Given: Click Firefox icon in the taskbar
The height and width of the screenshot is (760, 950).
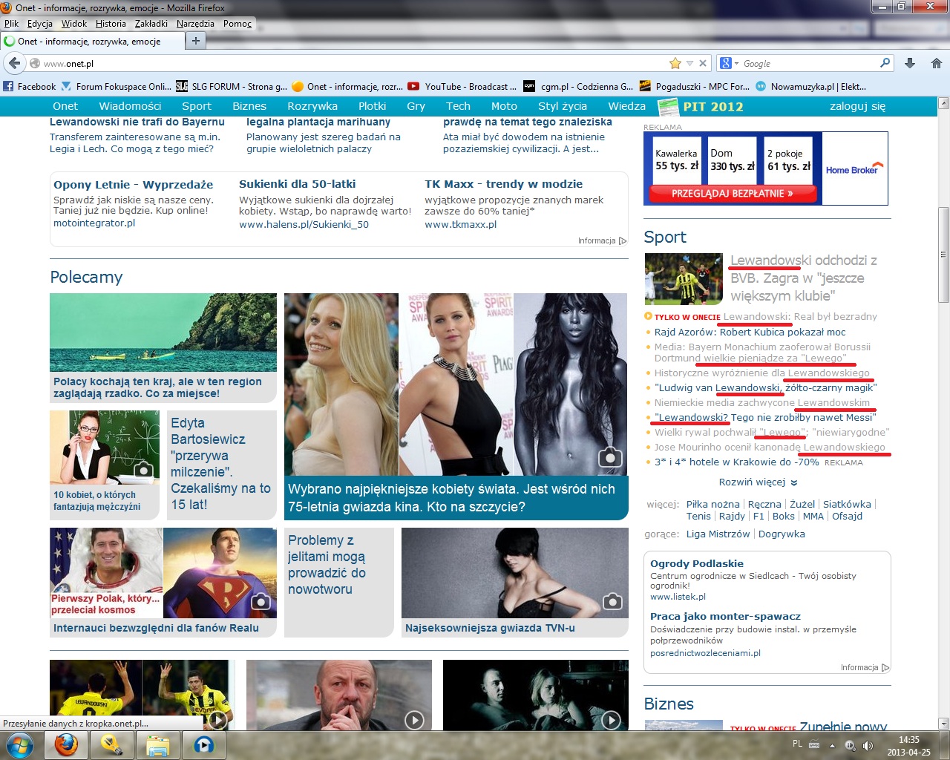Looking at the screenshot, I should [x=66, y=744].
